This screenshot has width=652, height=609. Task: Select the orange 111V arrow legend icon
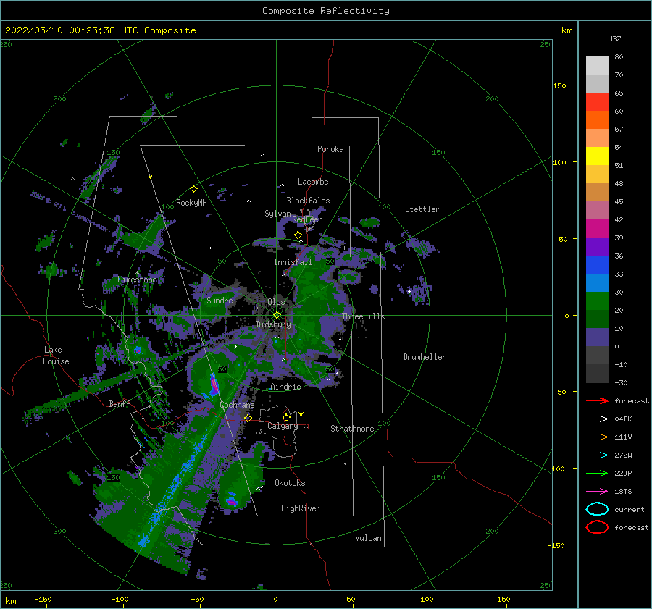click(x=597, y=437)
